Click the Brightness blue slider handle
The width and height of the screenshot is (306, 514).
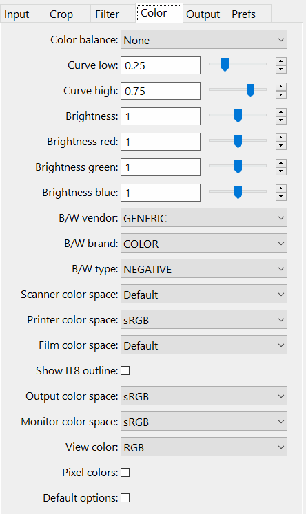pos(238,192)
